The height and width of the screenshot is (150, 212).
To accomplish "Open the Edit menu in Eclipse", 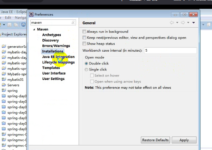I will 8,17.
